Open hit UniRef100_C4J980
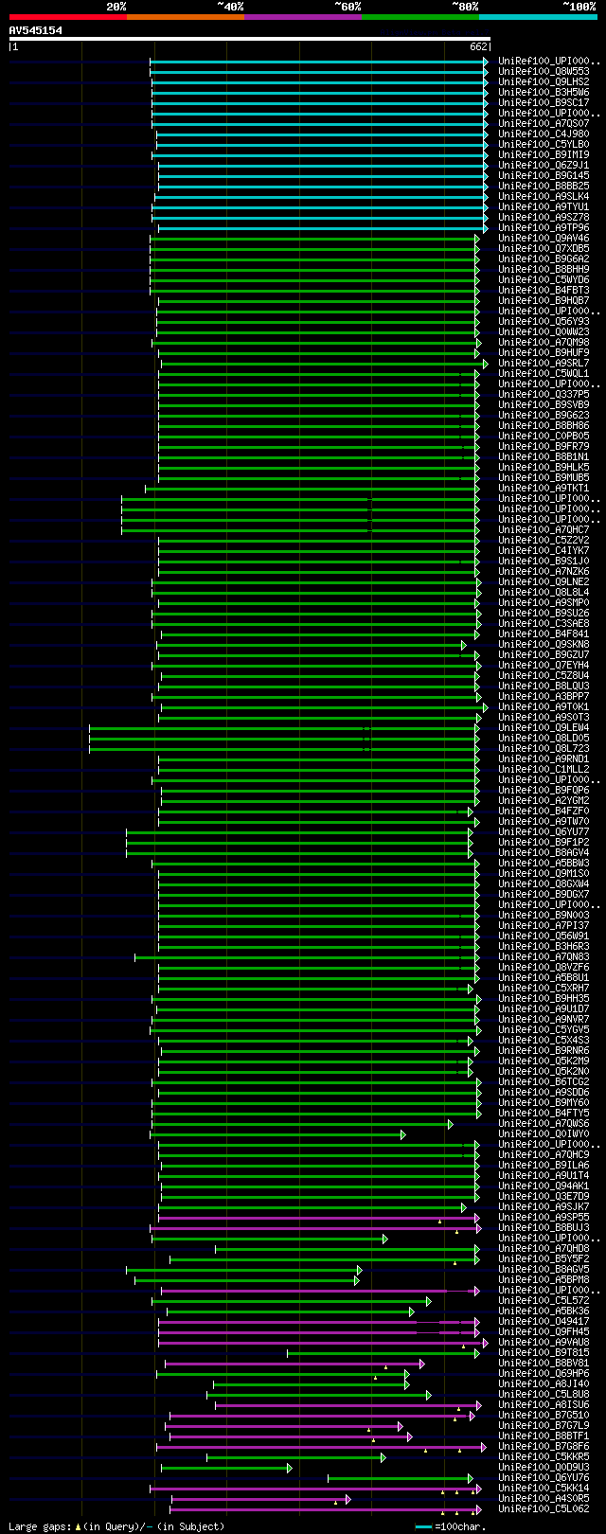The width and height of the screenshot is (606, 1534). click(x=544, y=134)
